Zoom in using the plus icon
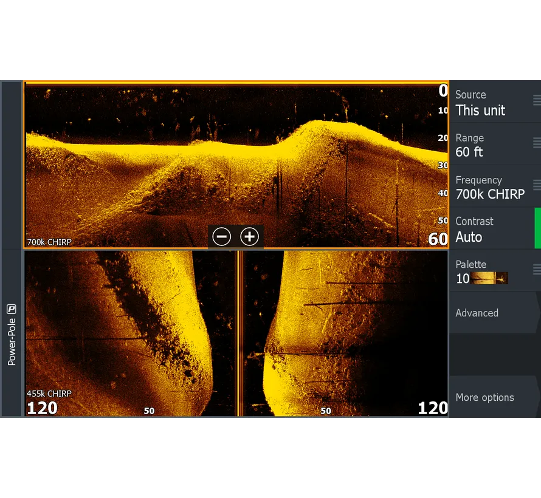 249,237
